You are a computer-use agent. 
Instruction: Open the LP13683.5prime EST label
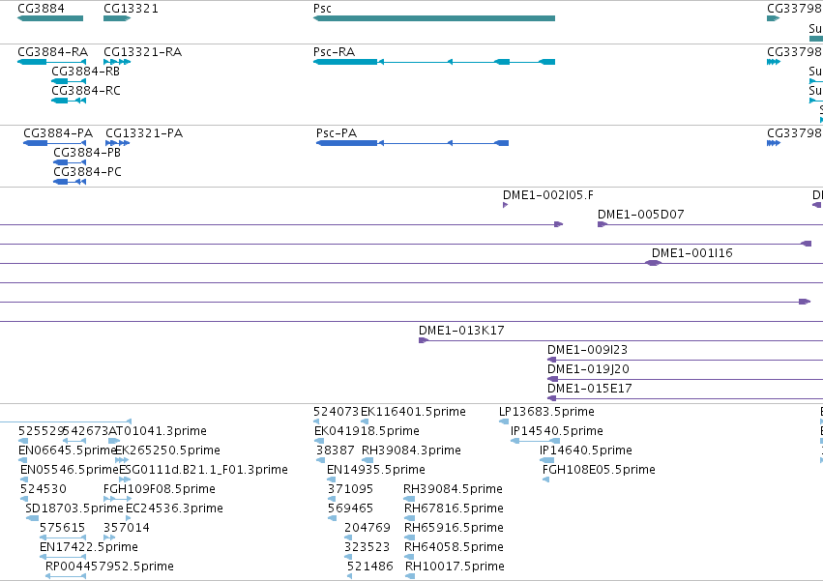[546, 412]
